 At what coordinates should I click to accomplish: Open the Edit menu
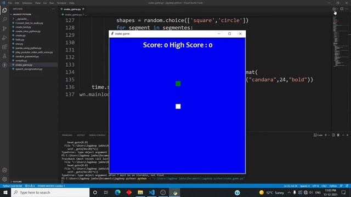17,3
